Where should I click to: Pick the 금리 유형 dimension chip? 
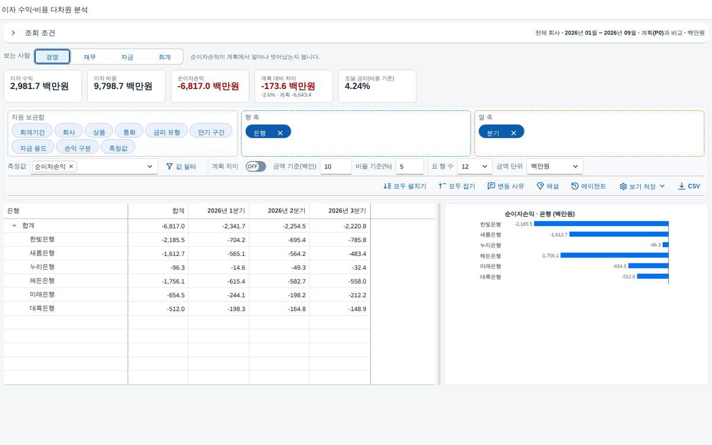(x=167, y=132)
